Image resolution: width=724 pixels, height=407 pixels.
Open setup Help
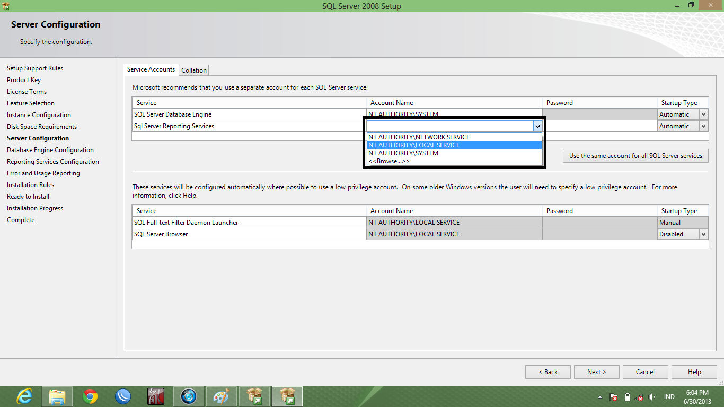point(694,372)
